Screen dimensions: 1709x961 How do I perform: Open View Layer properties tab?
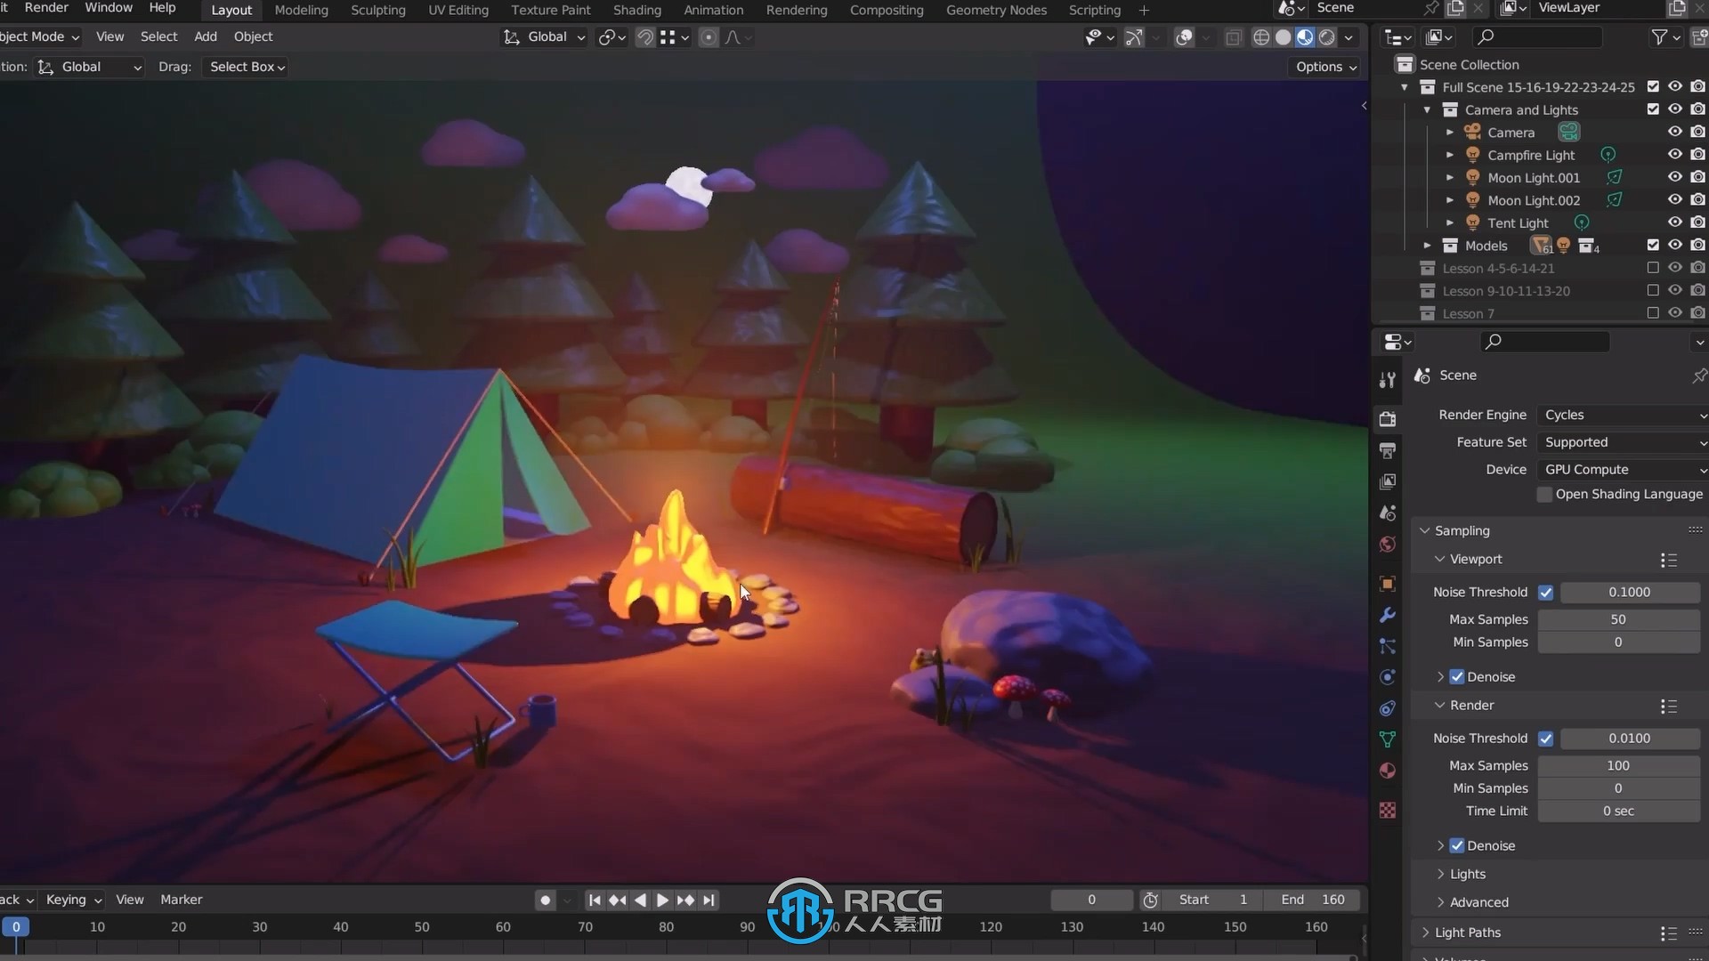click(1387, 481)
